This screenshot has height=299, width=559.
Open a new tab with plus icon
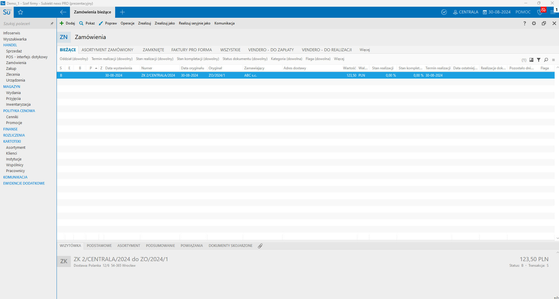point(122,12)
